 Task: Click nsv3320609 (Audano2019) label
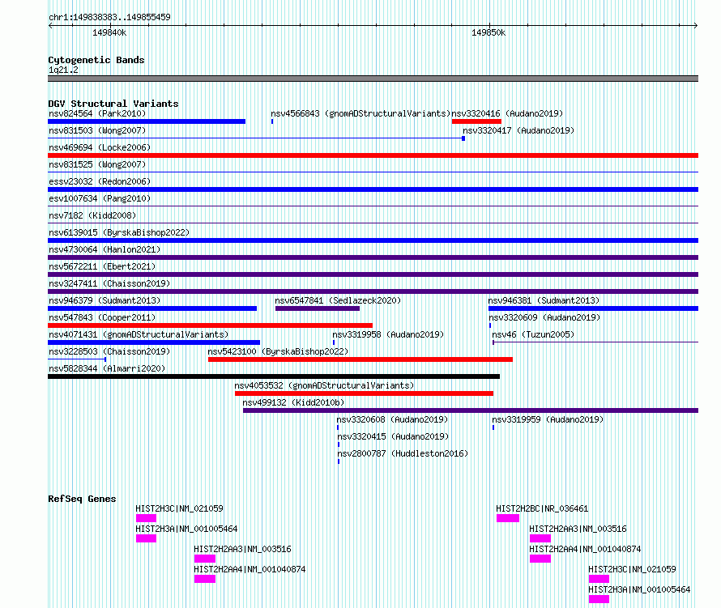pos(544,317)
